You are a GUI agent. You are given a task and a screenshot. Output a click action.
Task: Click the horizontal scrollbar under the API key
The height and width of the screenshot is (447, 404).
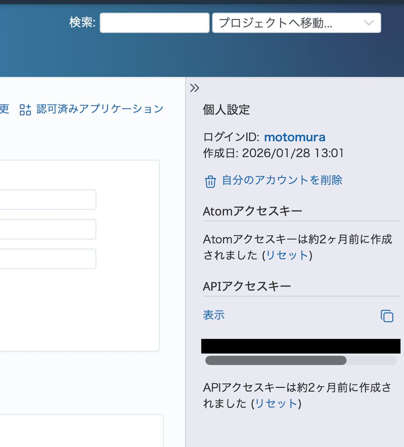click(276, 360)
